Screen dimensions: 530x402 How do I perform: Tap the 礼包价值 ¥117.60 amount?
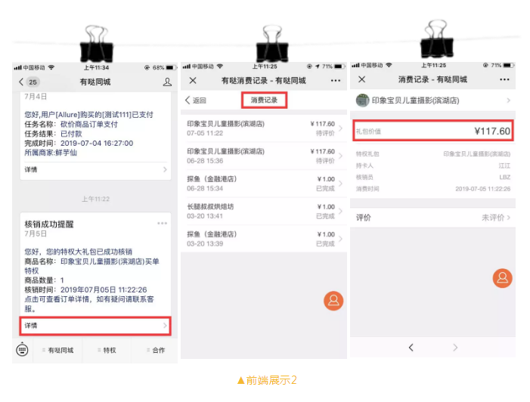point(492,131)
